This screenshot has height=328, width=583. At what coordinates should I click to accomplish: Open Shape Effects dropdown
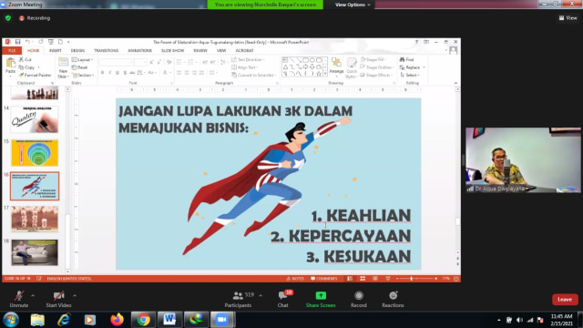coord(376,75)
